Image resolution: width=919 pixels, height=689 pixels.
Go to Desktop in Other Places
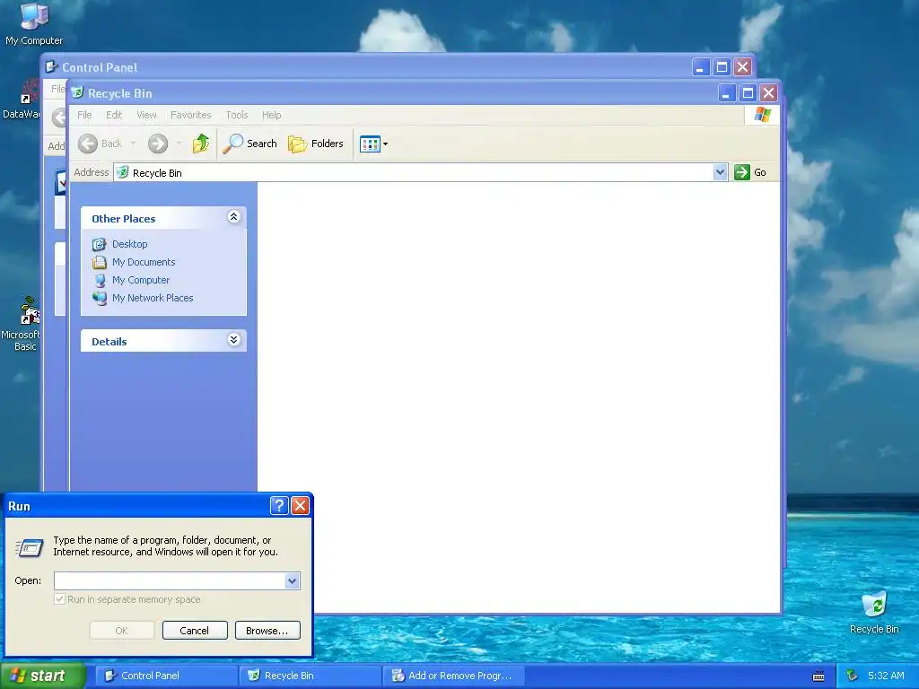pos(129,244)
